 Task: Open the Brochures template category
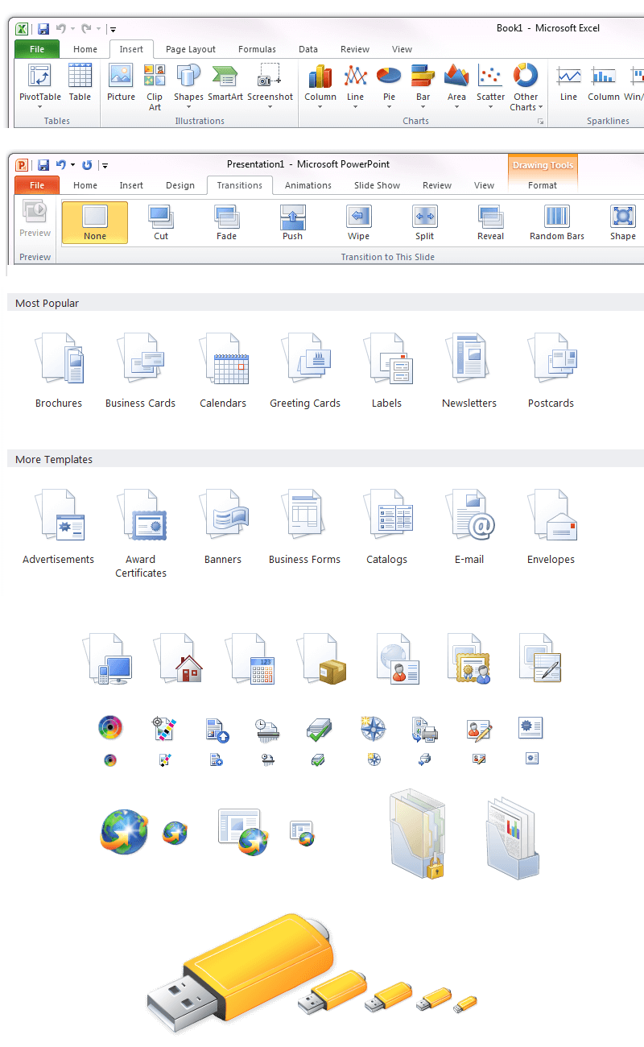tap(59, 370)
